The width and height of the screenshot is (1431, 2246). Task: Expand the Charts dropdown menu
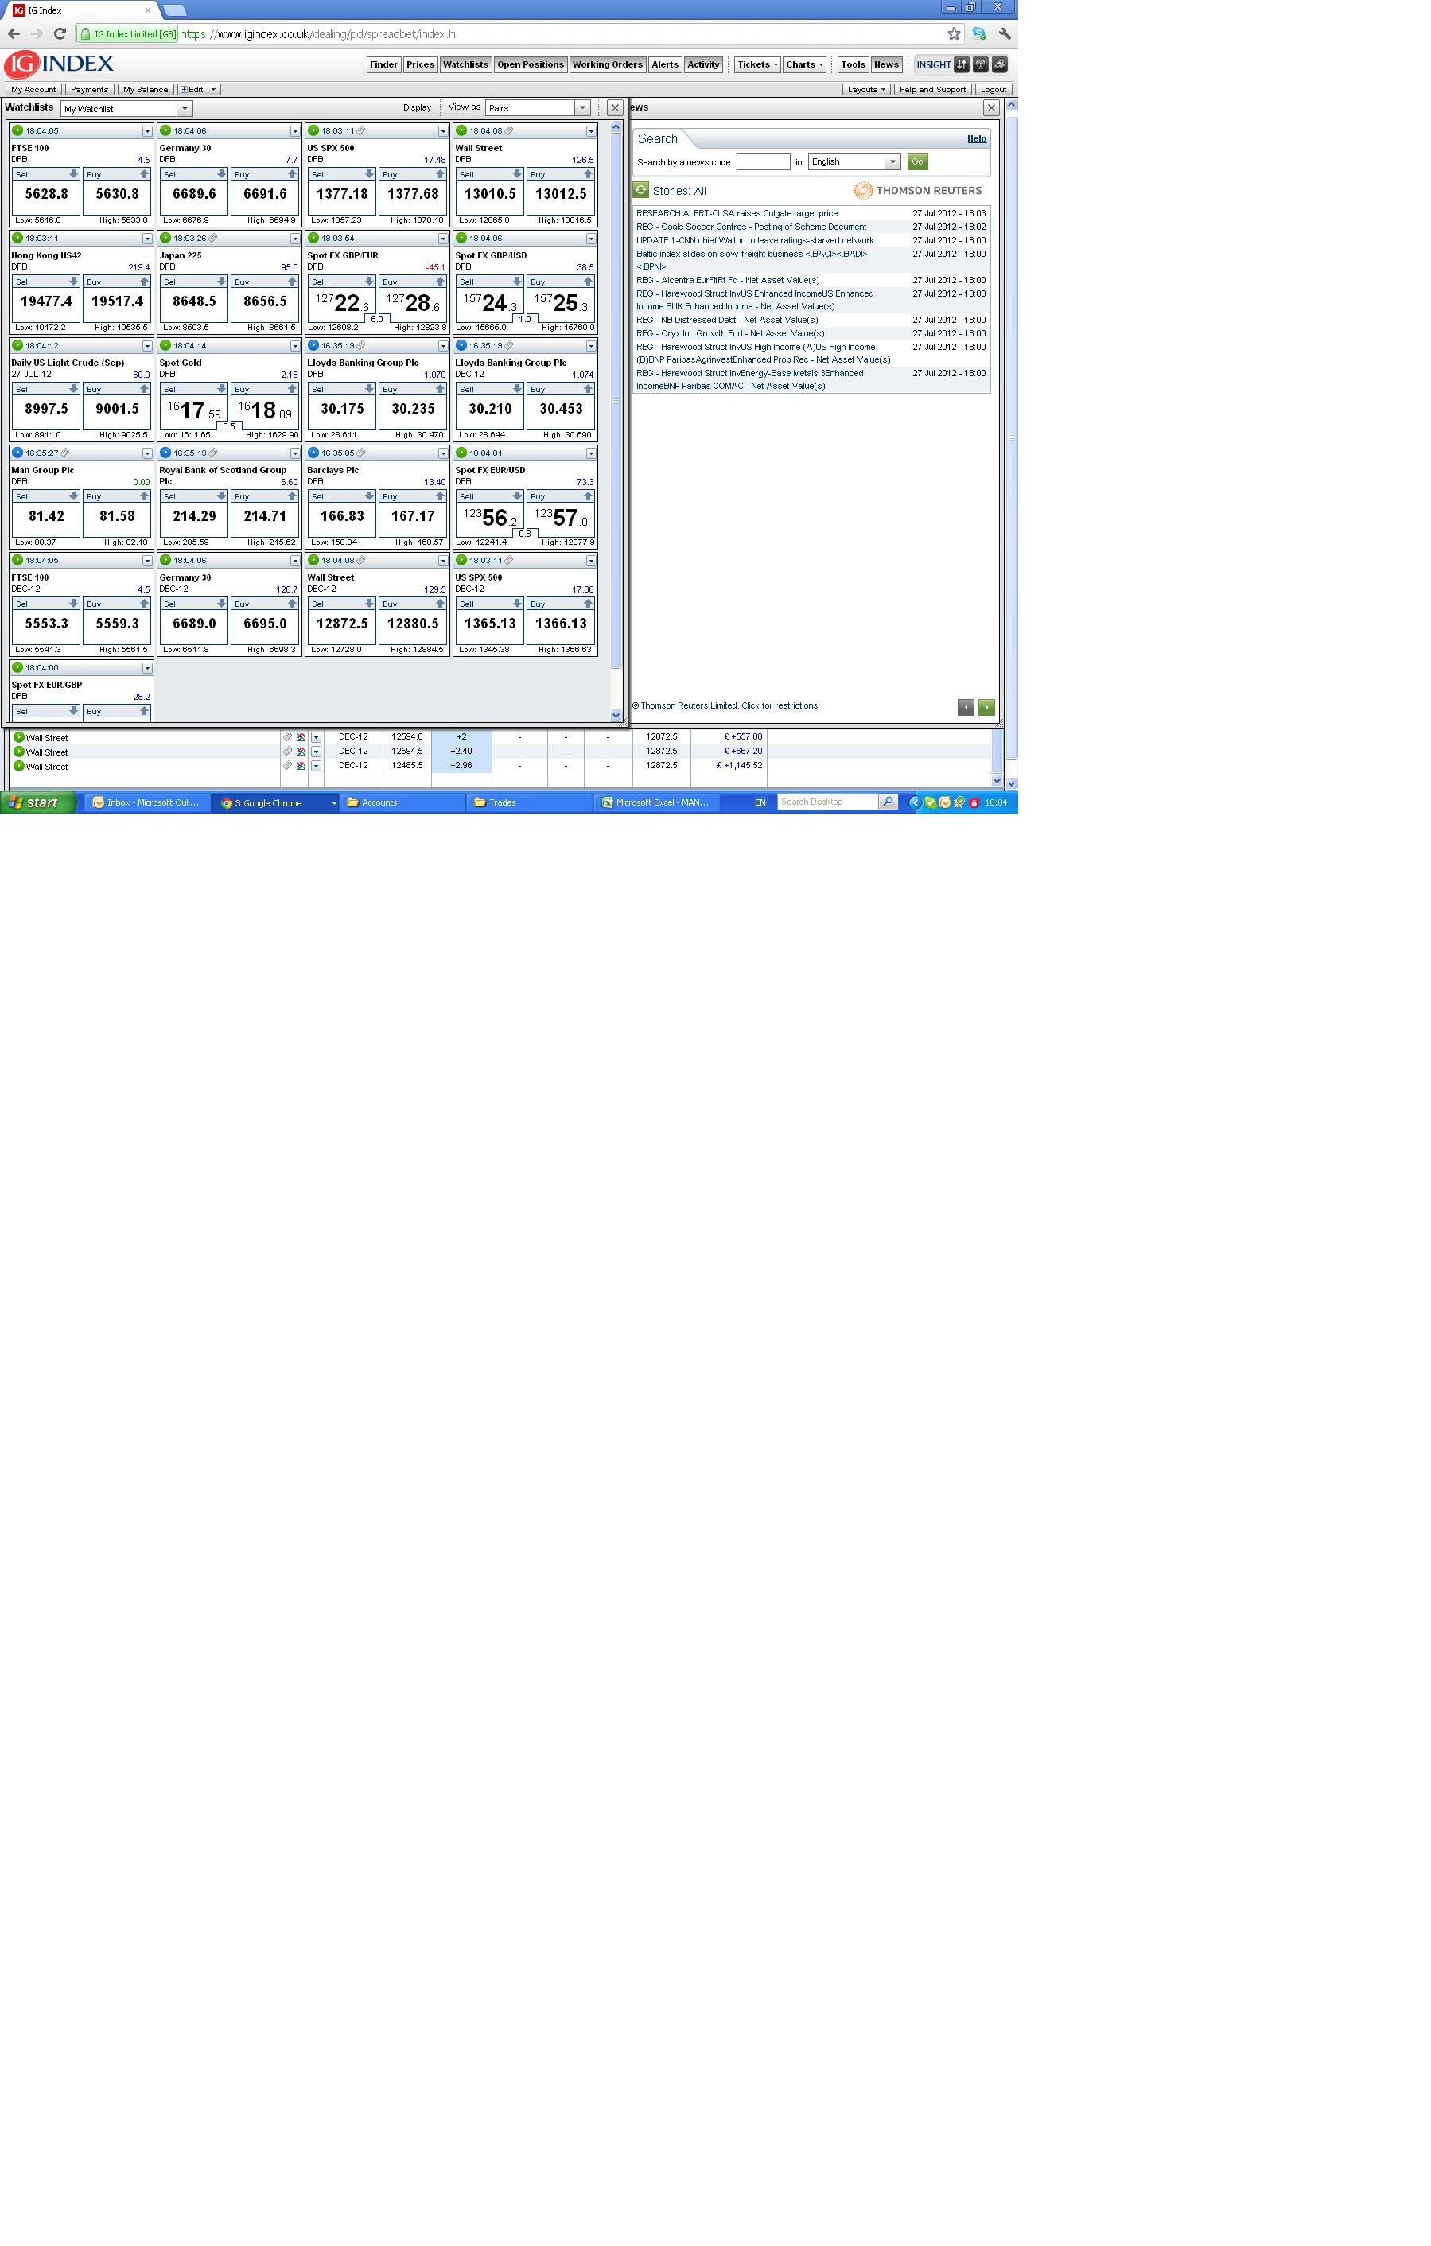804,64
